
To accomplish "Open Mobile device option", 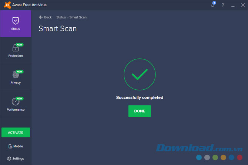I will coord(16,147).
